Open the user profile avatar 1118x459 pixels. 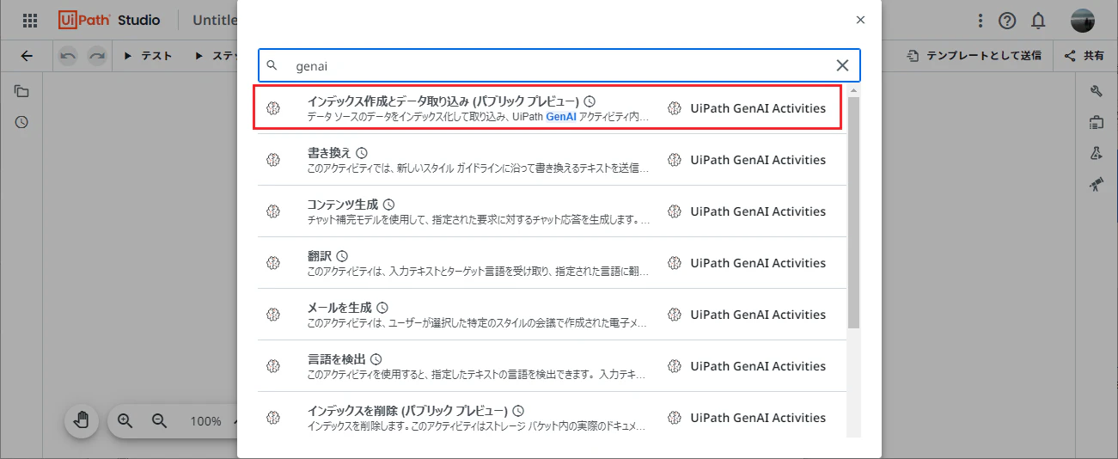point(1083,21)
